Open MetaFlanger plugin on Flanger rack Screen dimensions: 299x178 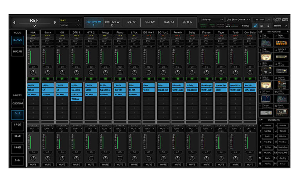pos(206,85)
